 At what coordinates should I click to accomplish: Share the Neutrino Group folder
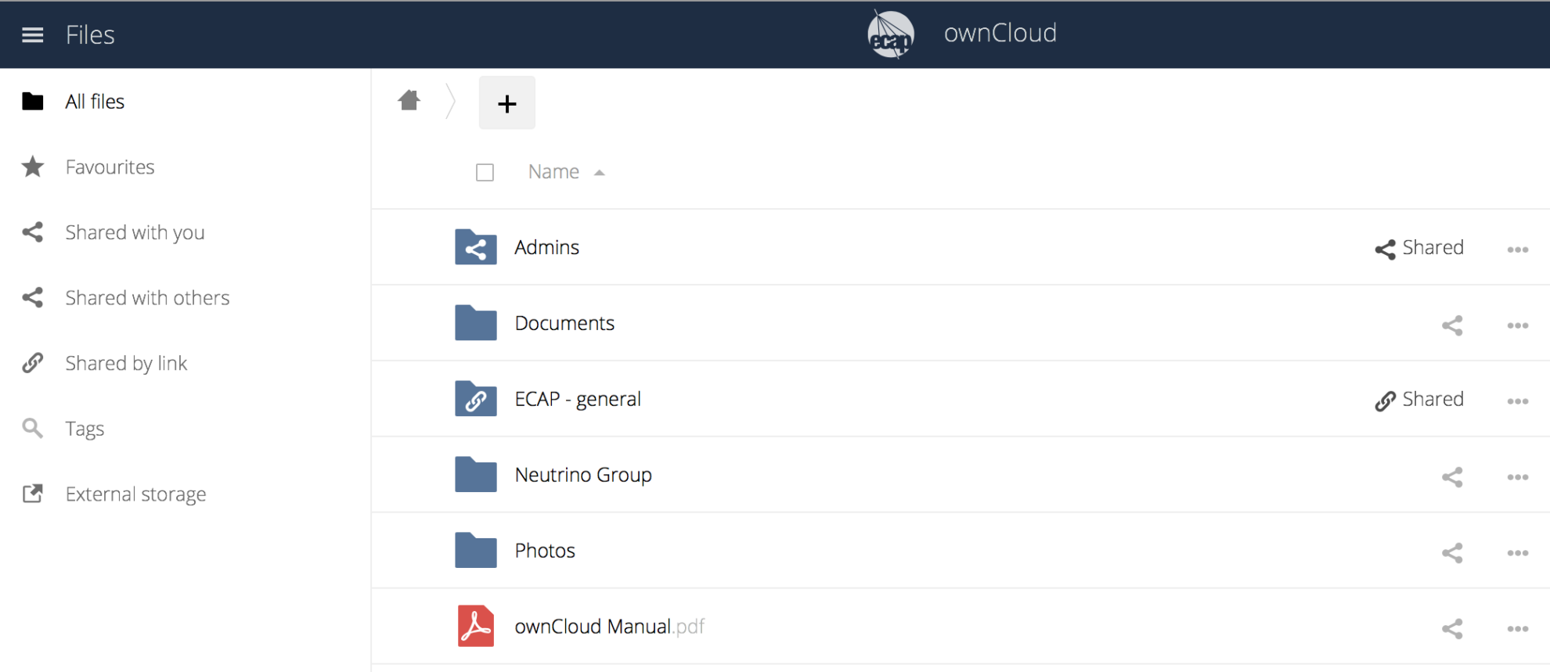coord(1452,477)
